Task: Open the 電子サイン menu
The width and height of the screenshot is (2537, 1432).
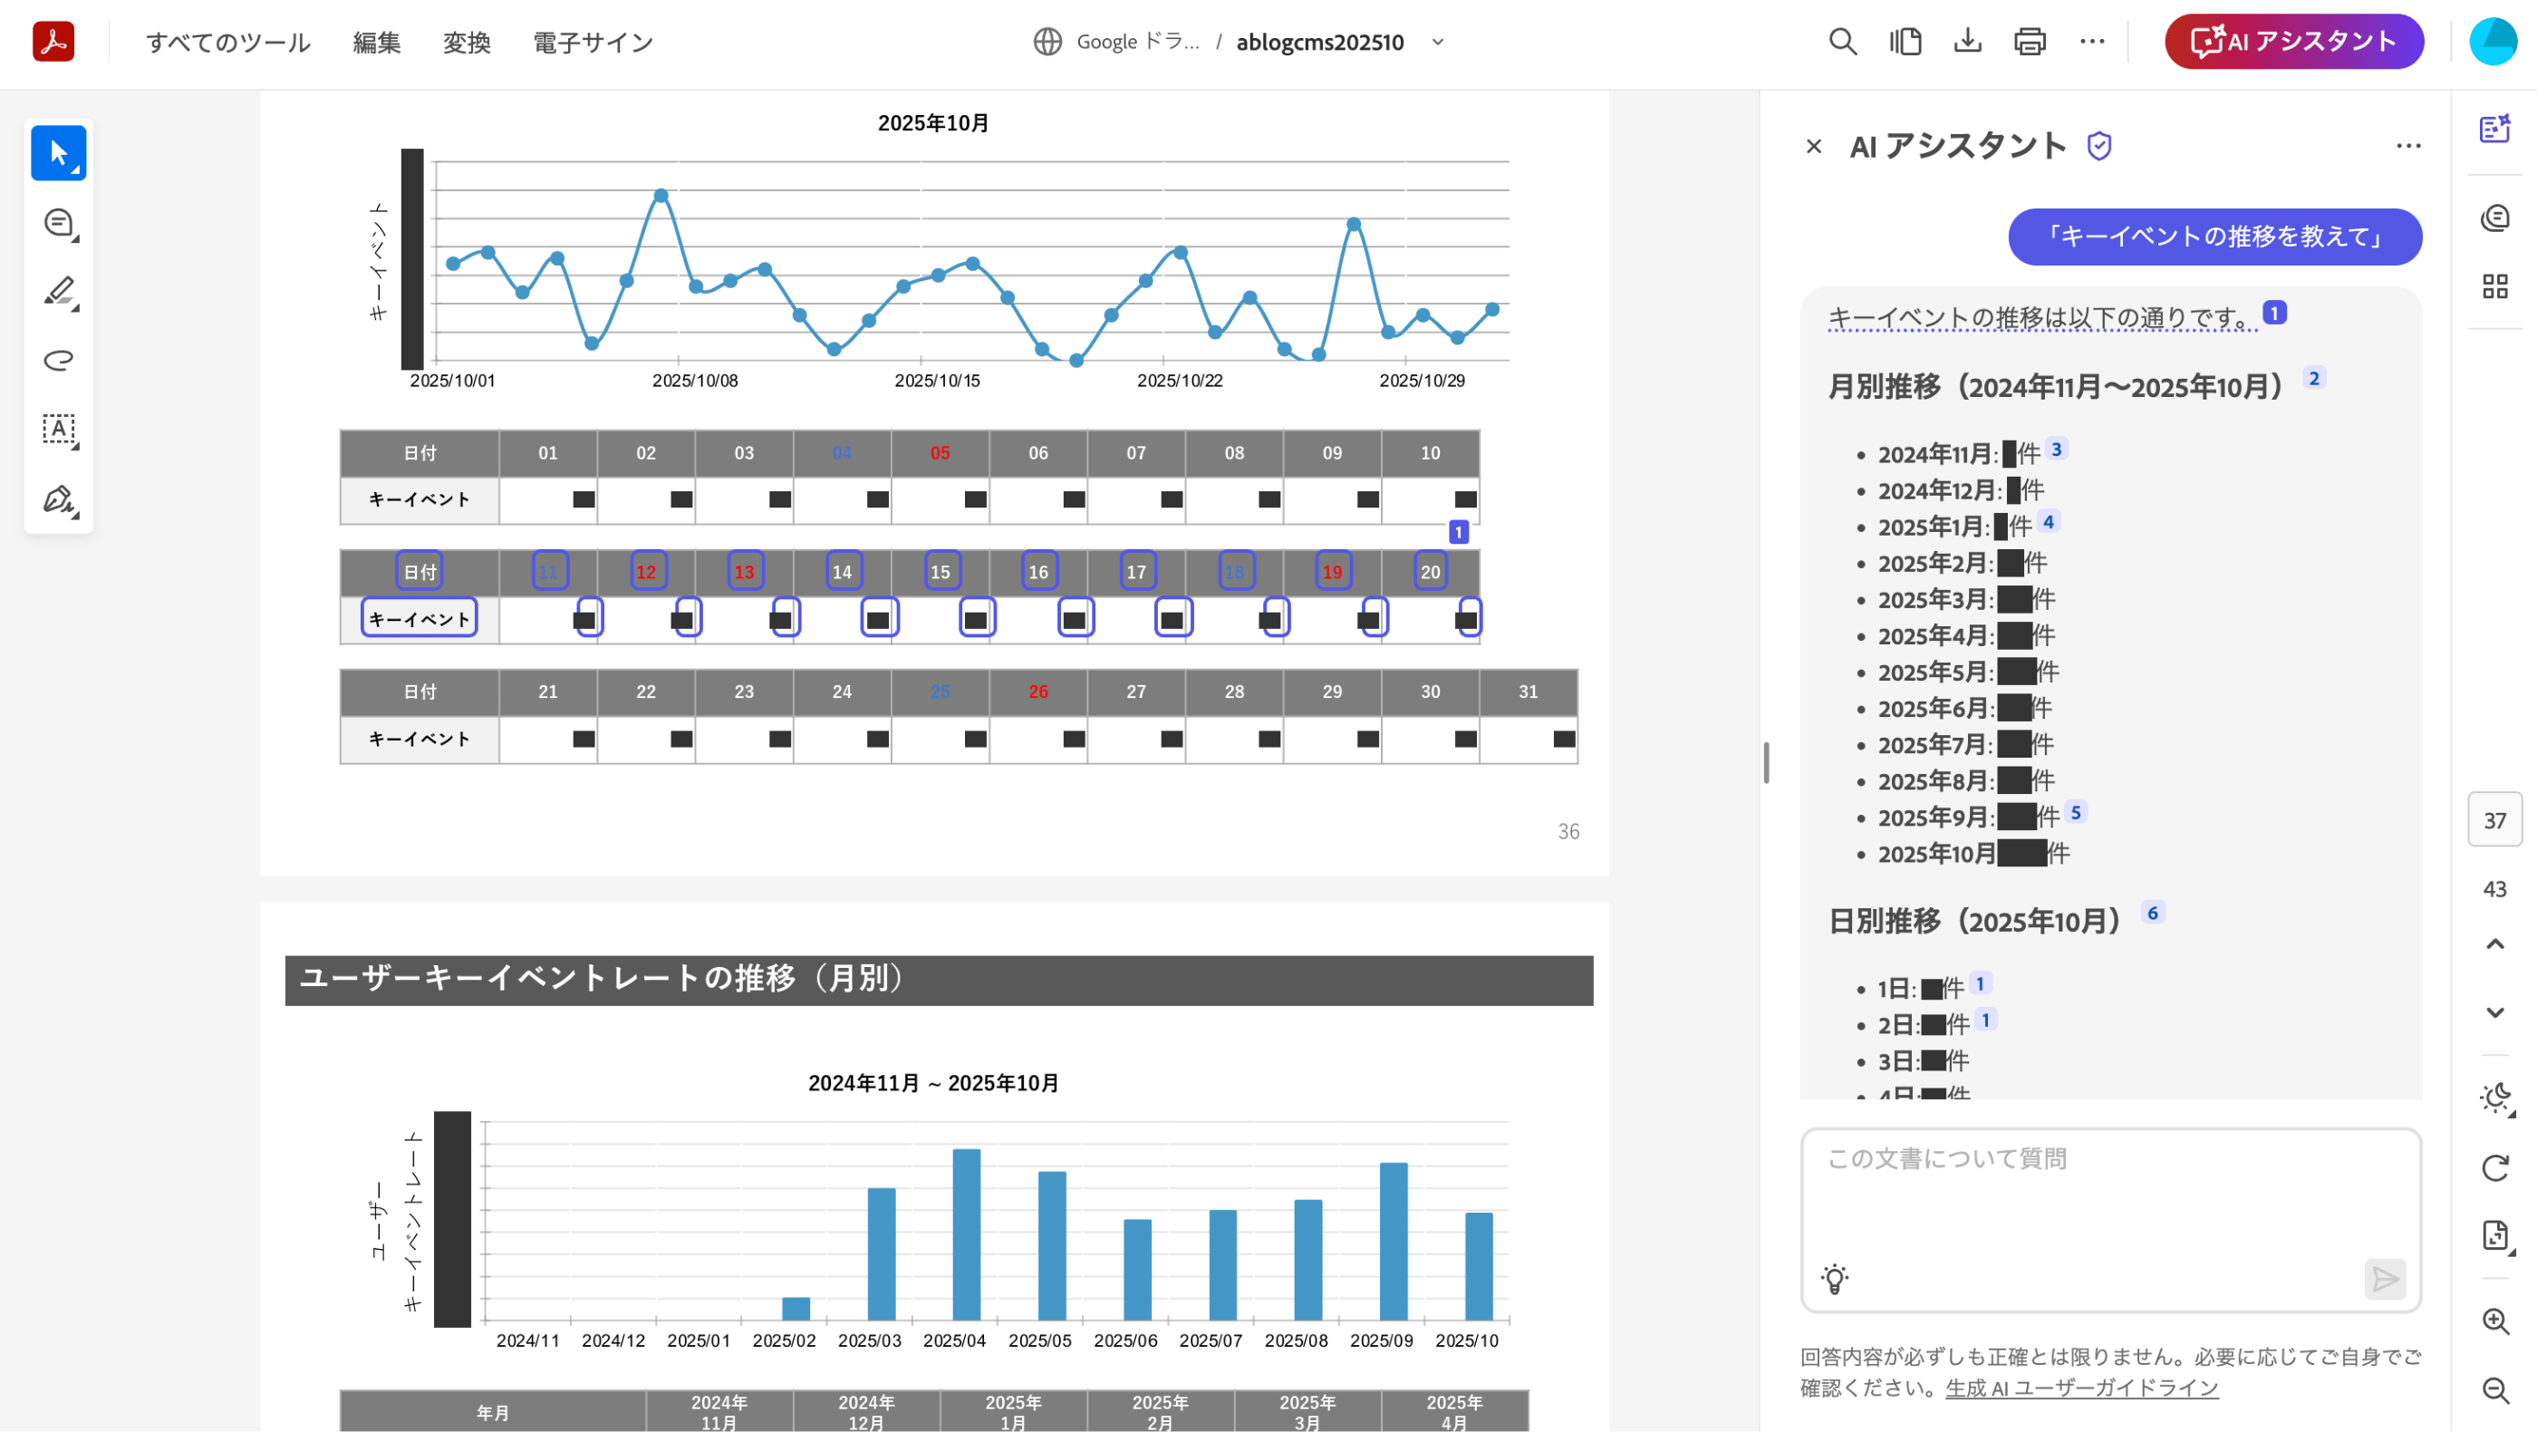Action: click(x=593, y=43)
